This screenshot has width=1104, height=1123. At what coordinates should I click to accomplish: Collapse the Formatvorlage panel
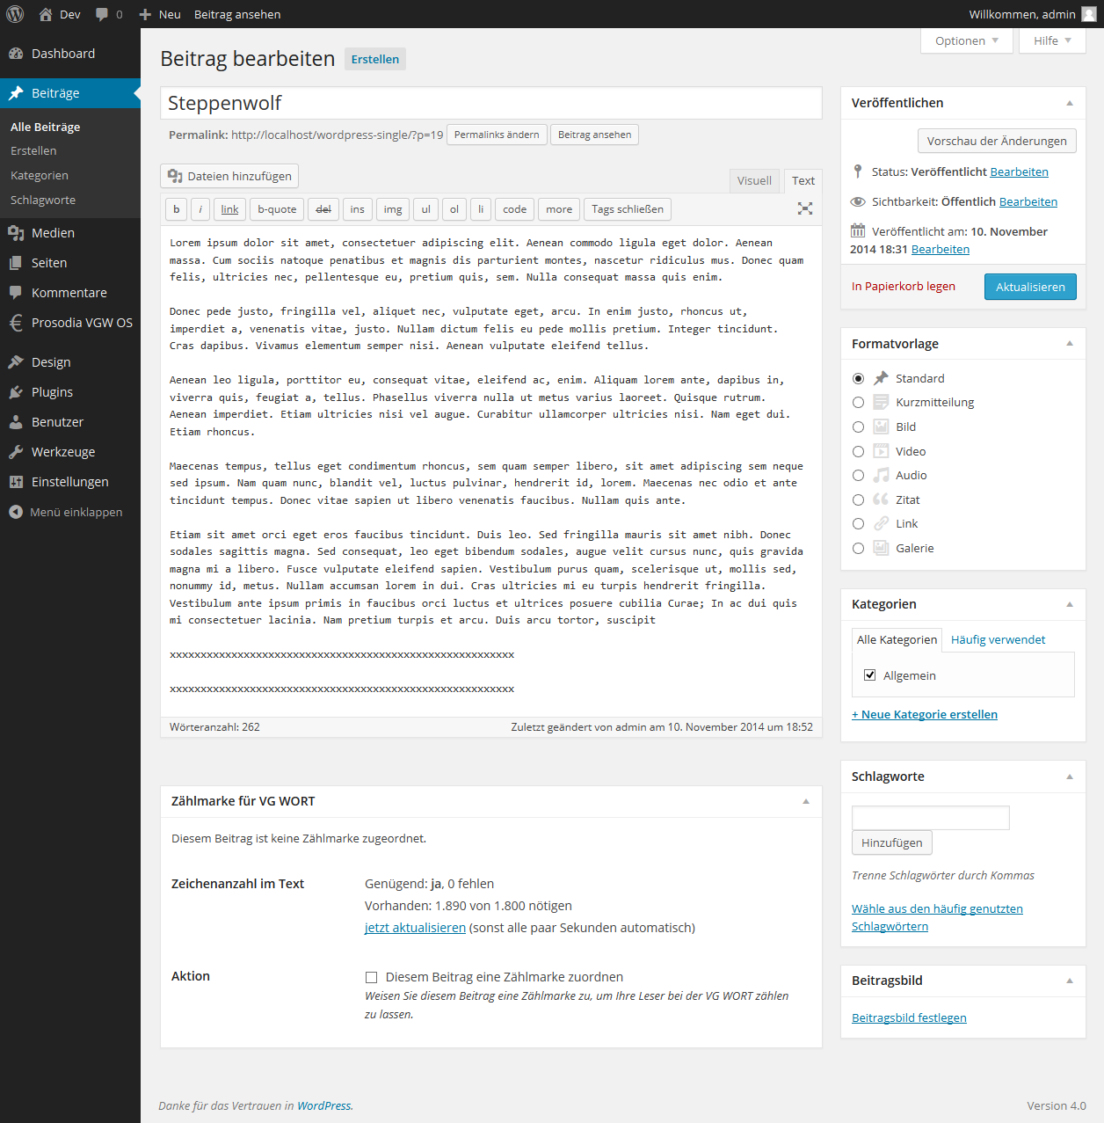tap(1070, 344)
